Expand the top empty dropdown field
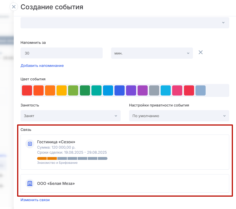This screenshot has width=236, height=209. tap(125, 22)
